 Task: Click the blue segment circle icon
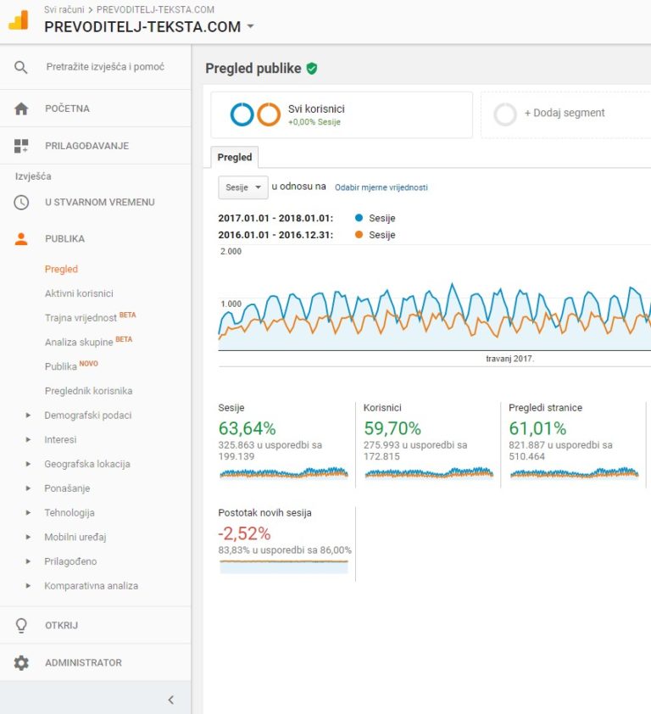click(242, 114)
